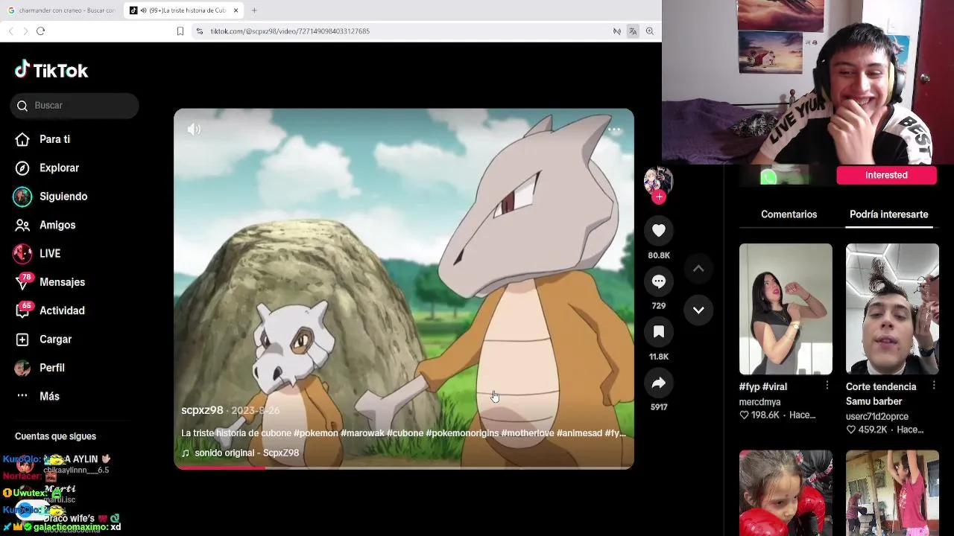The height and width of the screenshot is (536, 954).
Task: Click the Buscar search field
Action: (x=75, y=106)
